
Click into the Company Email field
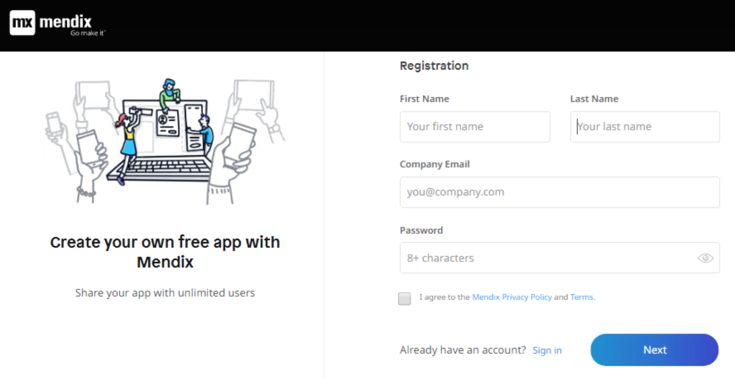click(x=560, y=192)
